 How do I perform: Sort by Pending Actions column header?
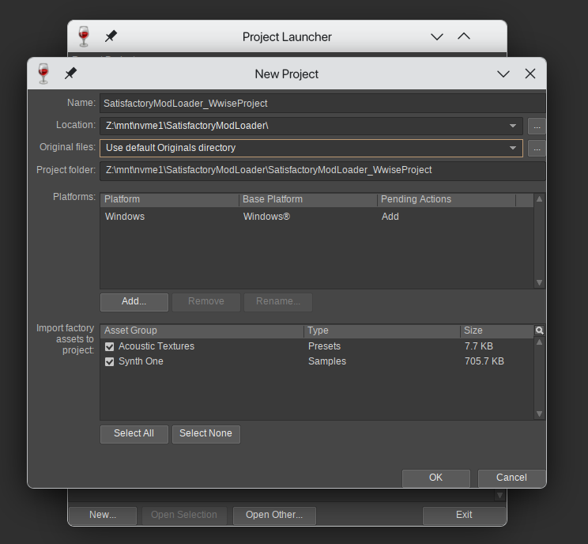click(447, 199)
